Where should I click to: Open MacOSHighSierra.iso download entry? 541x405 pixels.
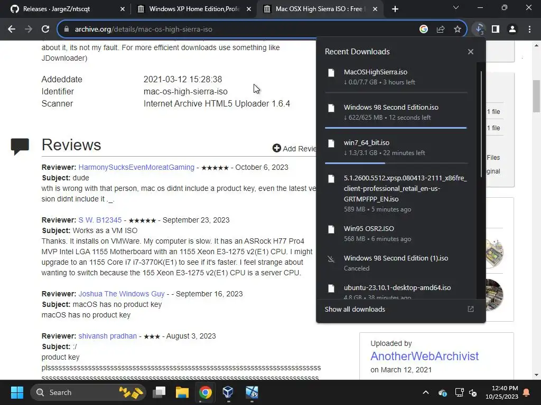396,77
